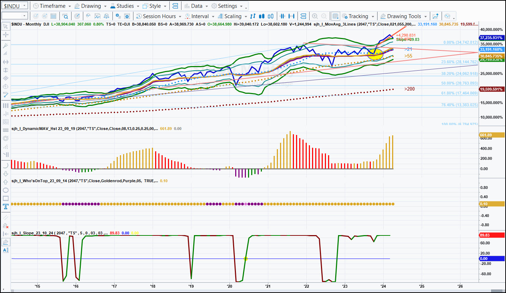
Task: Click the red 89.83 slope value label
Action: point(491,235)
